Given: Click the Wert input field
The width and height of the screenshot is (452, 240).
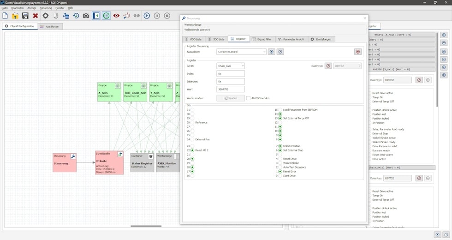Looking at the screenshot, I should click(x=231, y=90).
